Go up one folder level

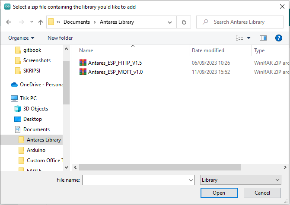pos(41,22)
